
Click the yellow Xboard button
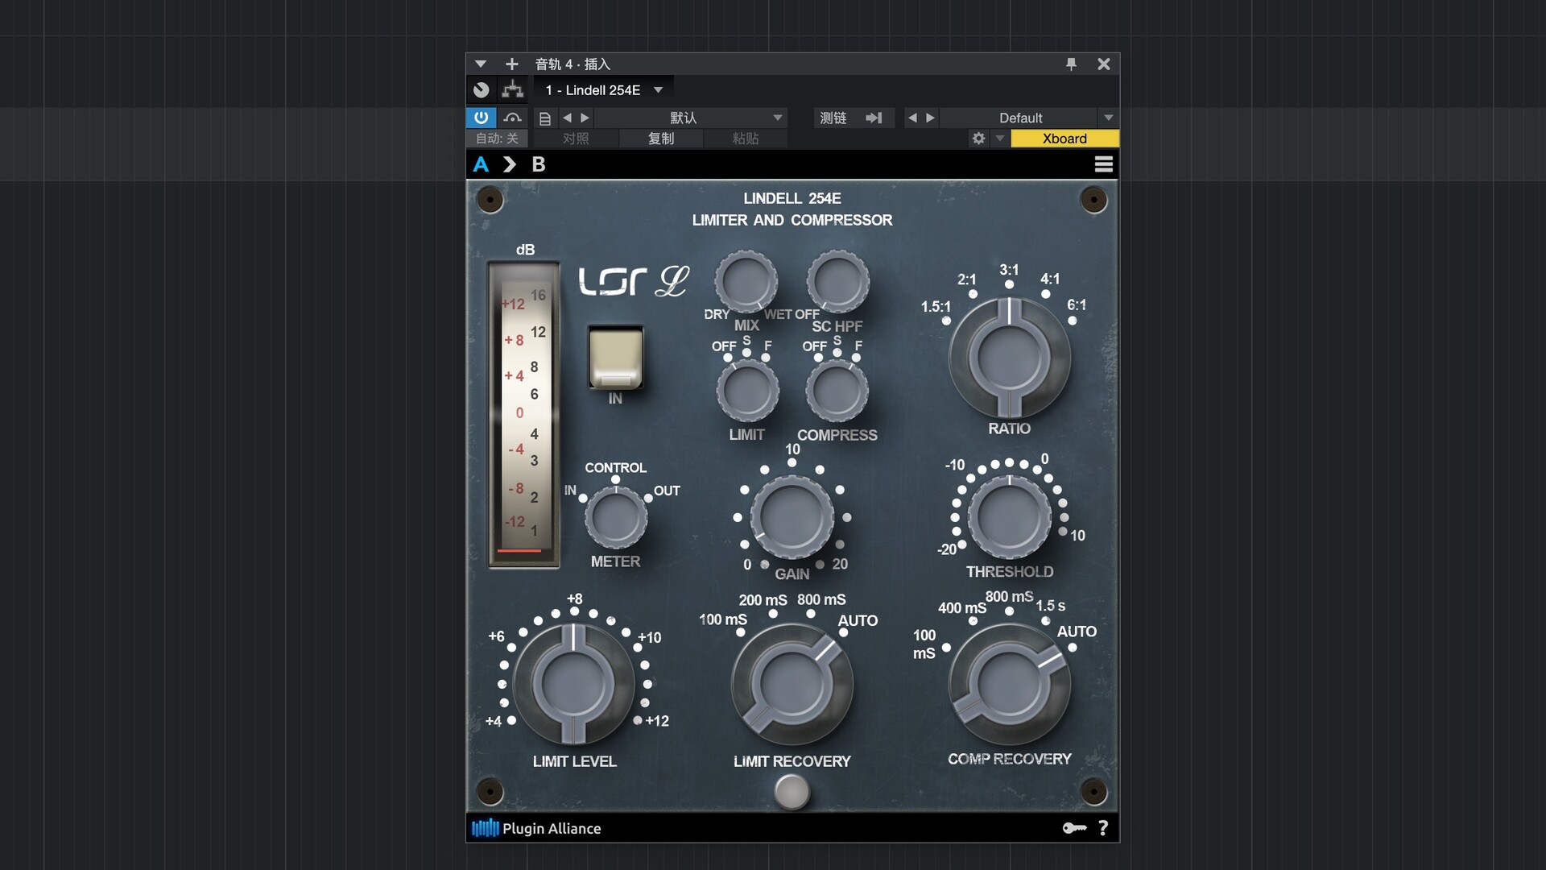pyautogui.click(x=1064, y=139)
